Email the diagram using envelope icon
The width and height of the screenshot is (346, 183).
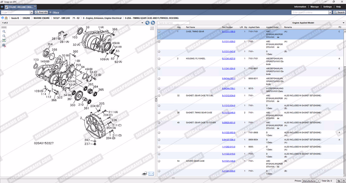click(x=151, y=173)
